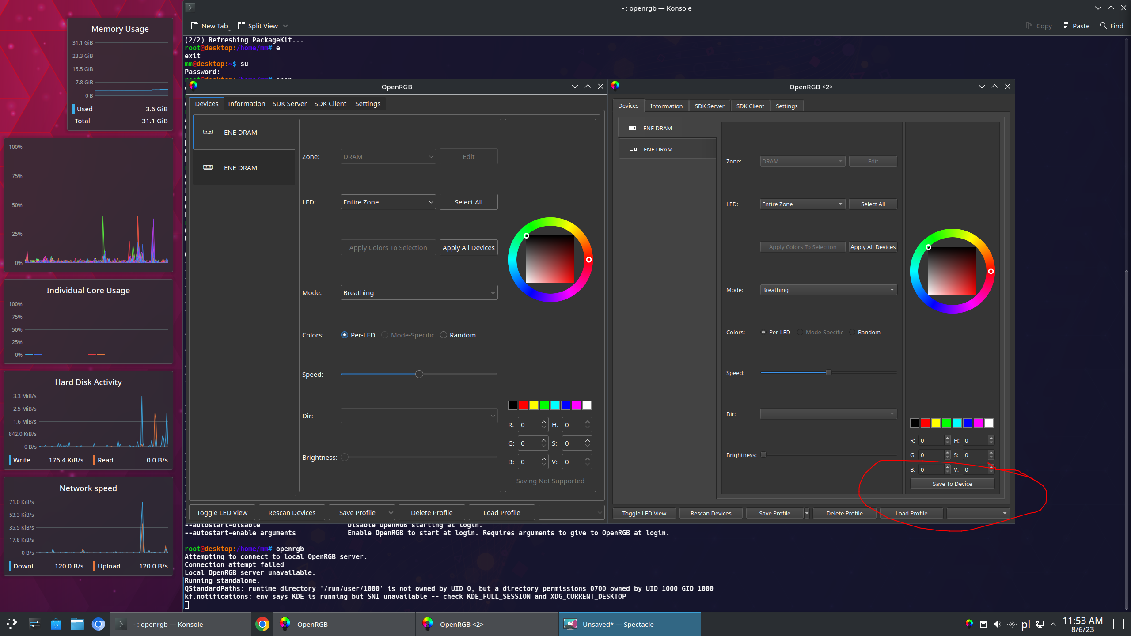1131x636 pixels.
Task: Select Random colors in OpenRGB window
Action: (458, 335)
